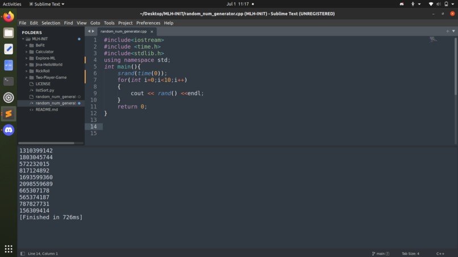Screen dimensions: 458x257
Task: Go to previous tab with left arrow
Action: tap(89, 31)
